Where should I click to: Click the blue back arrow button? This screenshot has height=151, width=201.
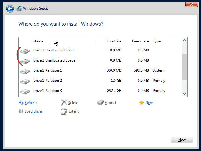[x=10, y=9]
